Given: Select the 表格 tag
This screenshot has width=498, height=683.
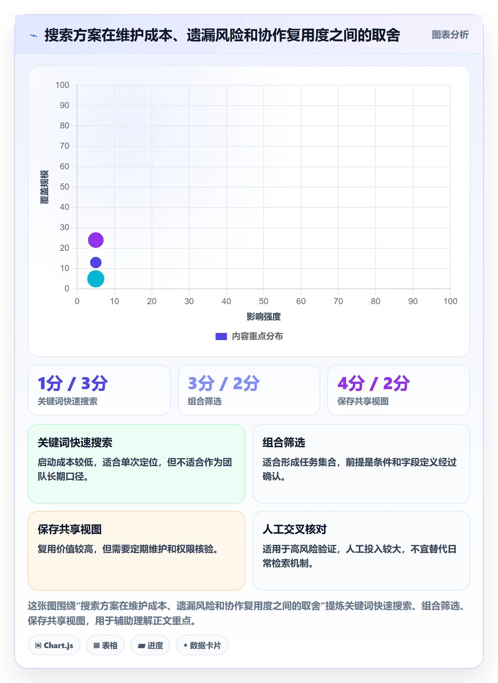Looking at the screenshot, I should (x=105, y=645).
